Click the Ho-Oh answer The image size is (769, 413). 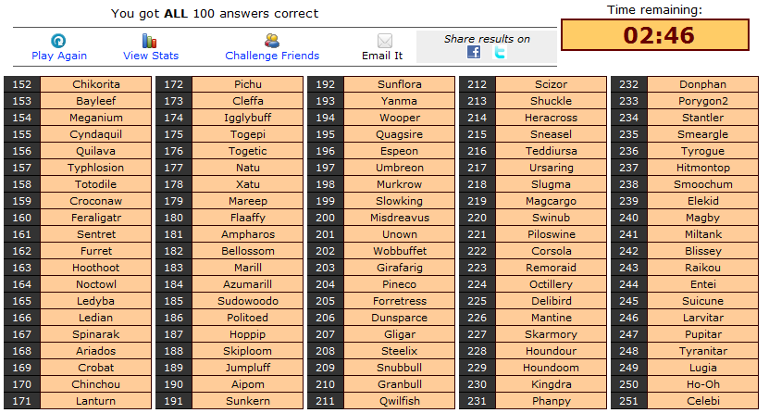702,384
